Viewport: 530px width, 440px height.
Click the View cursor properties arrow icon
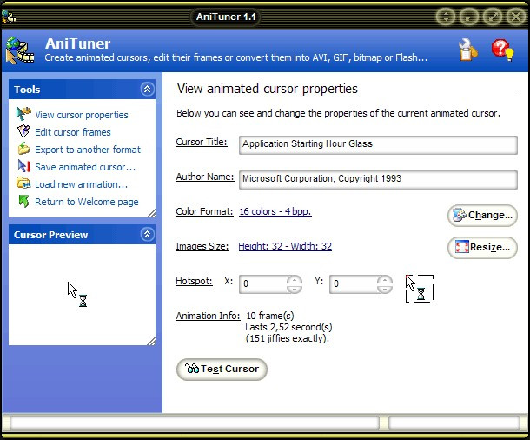[x=23, y=114]
